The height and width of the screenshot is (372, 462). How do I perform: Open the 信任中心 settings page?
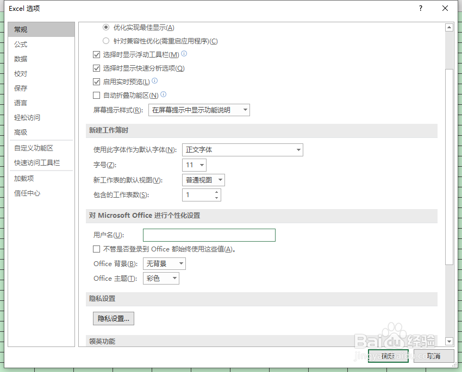click(x=26, y=193)
